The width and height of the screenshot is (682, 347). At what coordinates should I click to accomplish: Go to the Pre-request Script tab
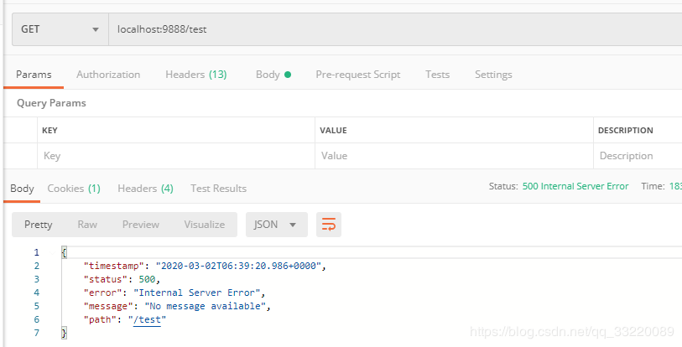coord(357,75)
